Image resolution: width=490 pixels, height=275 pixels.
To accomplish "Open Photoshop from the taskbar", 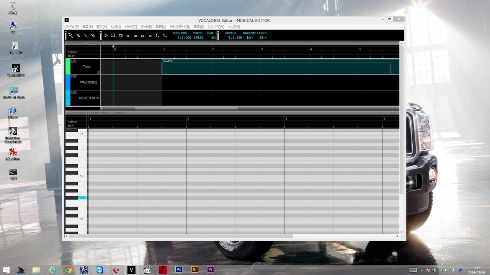I will (179, 270).
